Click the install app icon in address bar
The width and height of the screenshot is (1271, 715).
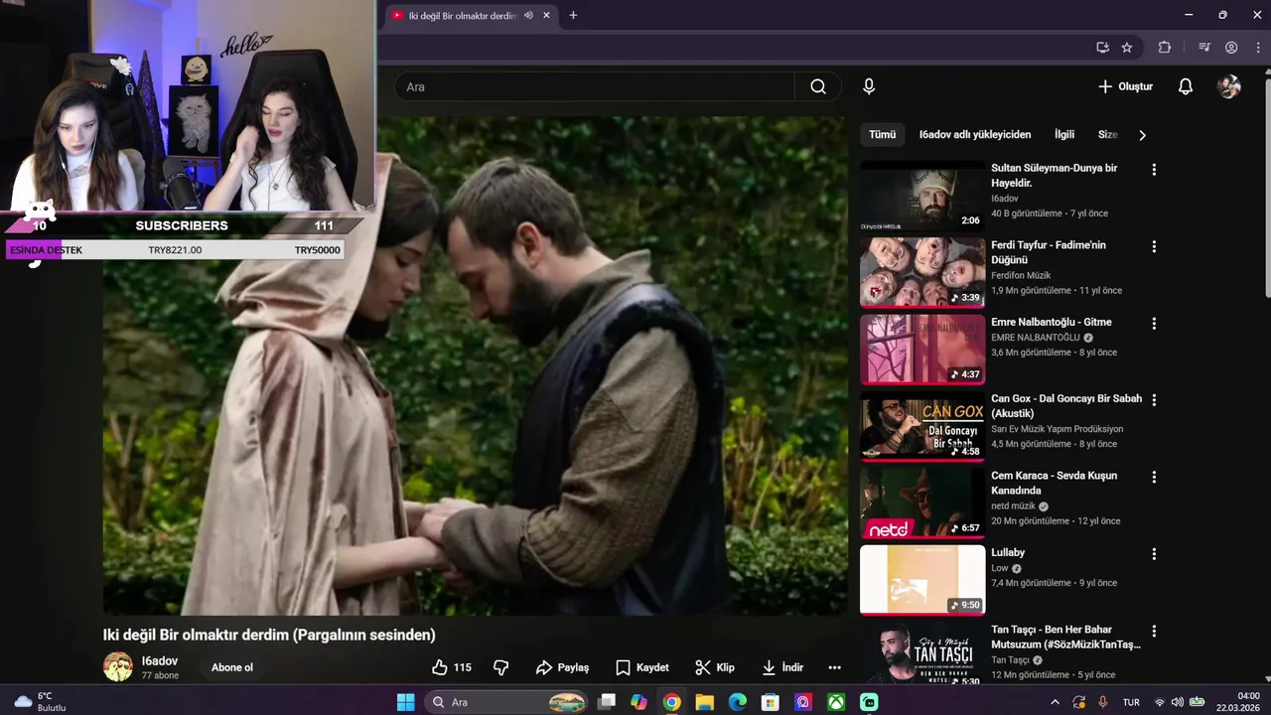click(x=1102, y=47)
